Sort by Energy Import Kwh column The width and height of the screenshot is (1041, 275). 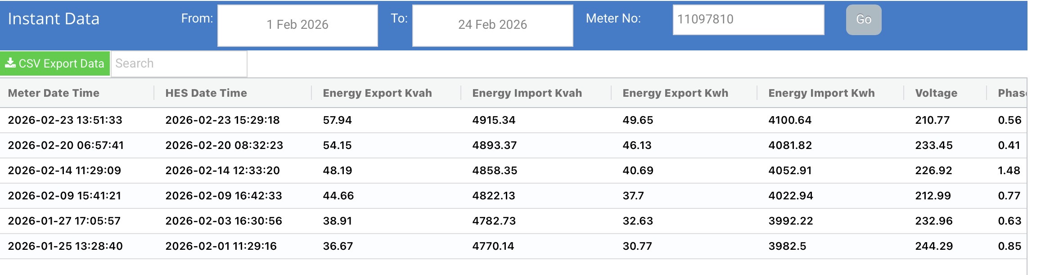point(821,93)
